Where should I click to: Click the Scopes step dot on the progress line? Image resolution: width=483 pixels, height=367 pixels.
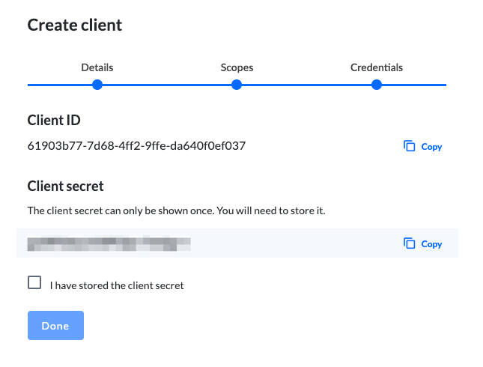[x=237, y=85]
